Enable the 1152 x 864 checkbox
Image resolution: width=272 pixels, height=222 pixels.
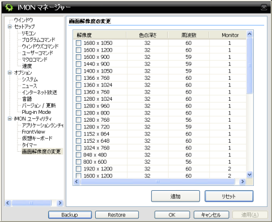point(78,134)
